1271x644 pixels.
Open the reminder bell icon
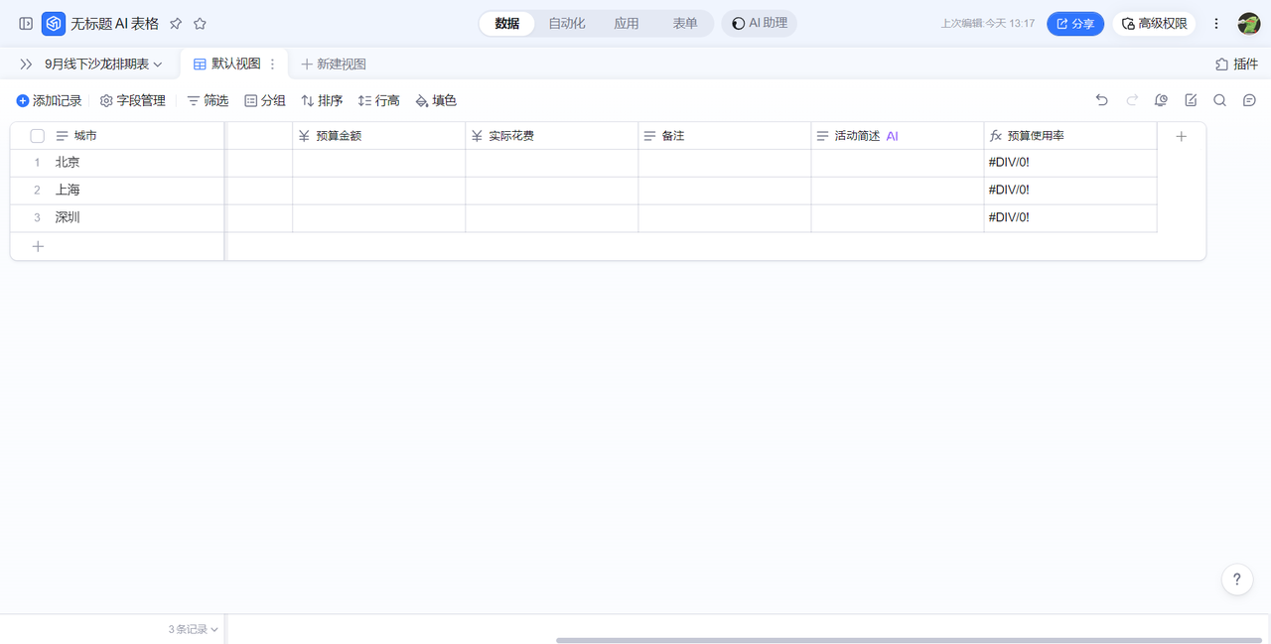coord(1161,100)
